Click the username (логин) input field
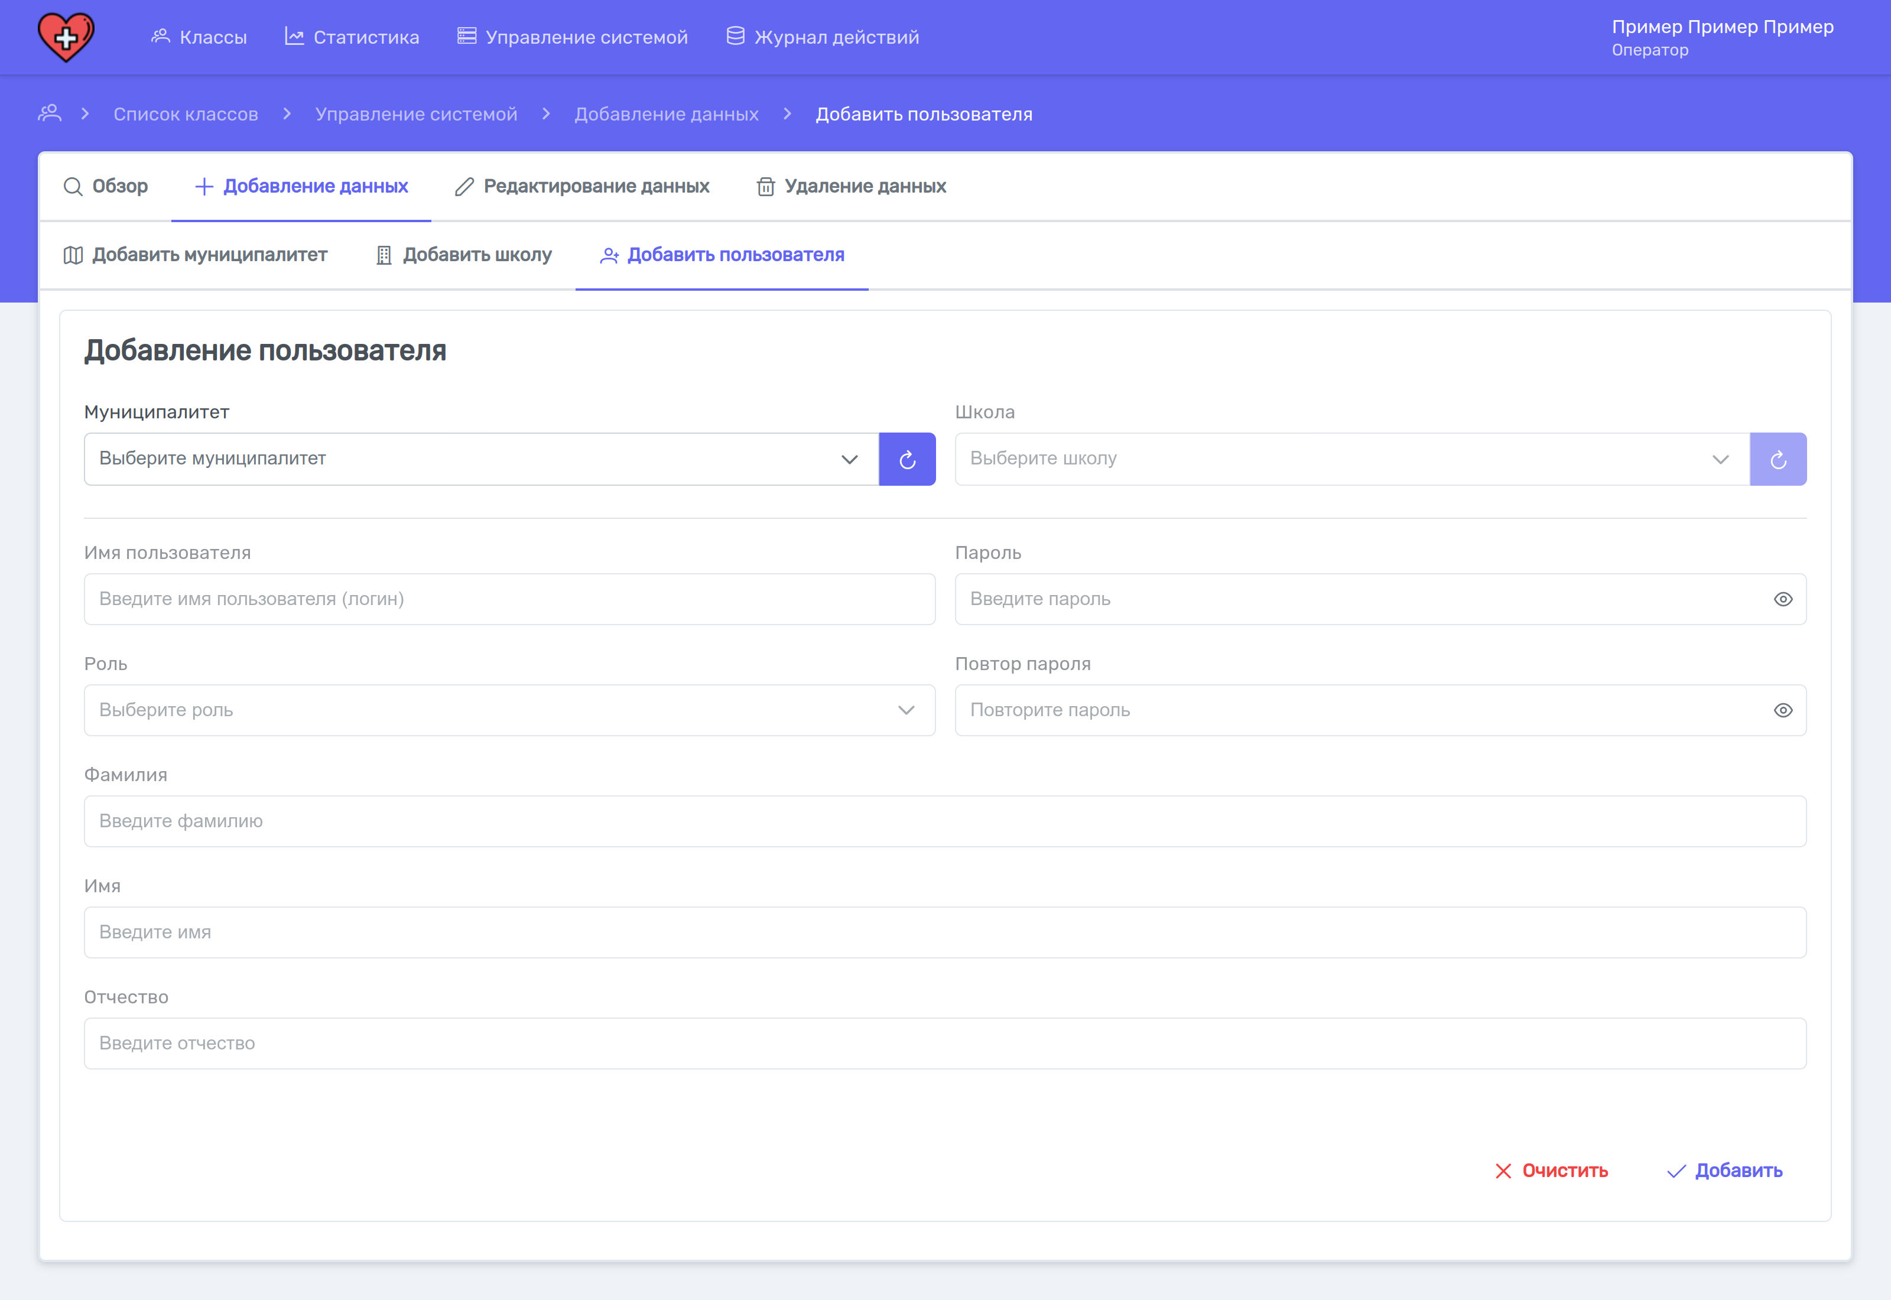The image size is (1891, 1300). (x=509, y=600)
